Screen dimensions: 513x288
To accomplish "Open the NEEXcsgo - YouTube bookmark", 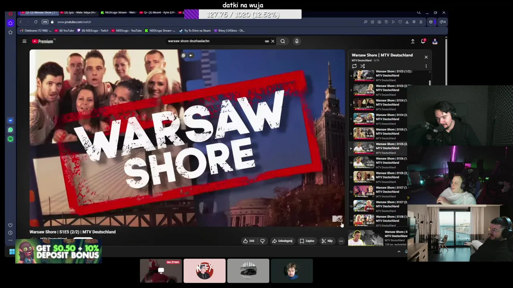I will 126,30.
